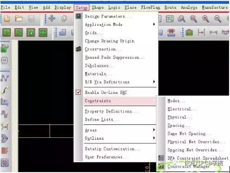Click the Constraint Manager icon in submenu
Screen dimensions: 230x173
point(161,167)
